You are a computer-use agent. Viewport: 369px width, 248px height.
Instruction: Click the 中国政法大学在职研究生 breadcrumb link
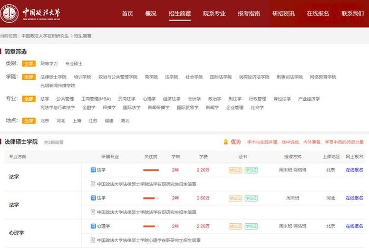click(x=45, y=36)
